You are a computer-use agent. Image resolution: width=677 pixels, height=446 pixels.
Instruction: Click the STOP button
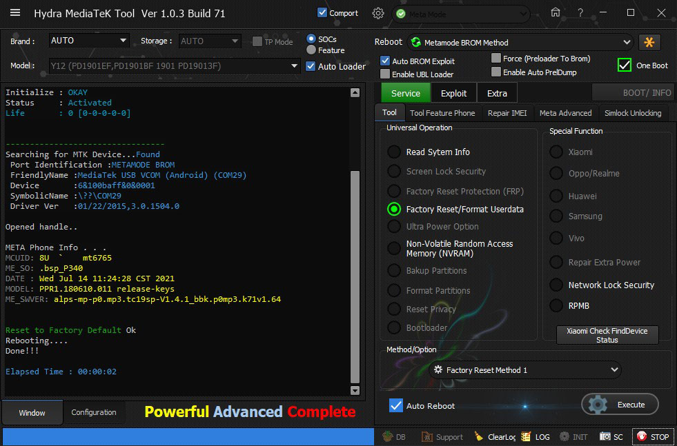[x=653, y=436]
